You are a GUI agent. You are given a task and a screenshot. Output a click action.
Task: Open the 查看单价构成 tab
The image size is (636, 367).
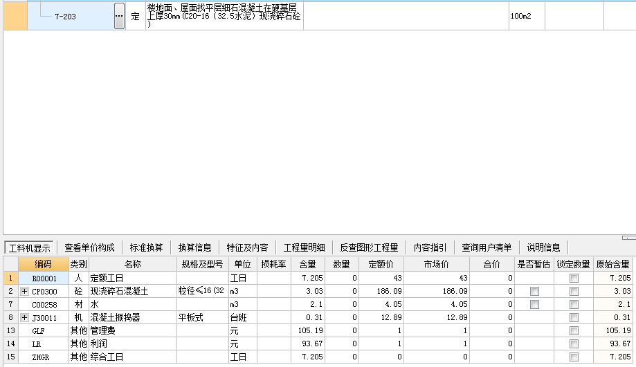90,247
